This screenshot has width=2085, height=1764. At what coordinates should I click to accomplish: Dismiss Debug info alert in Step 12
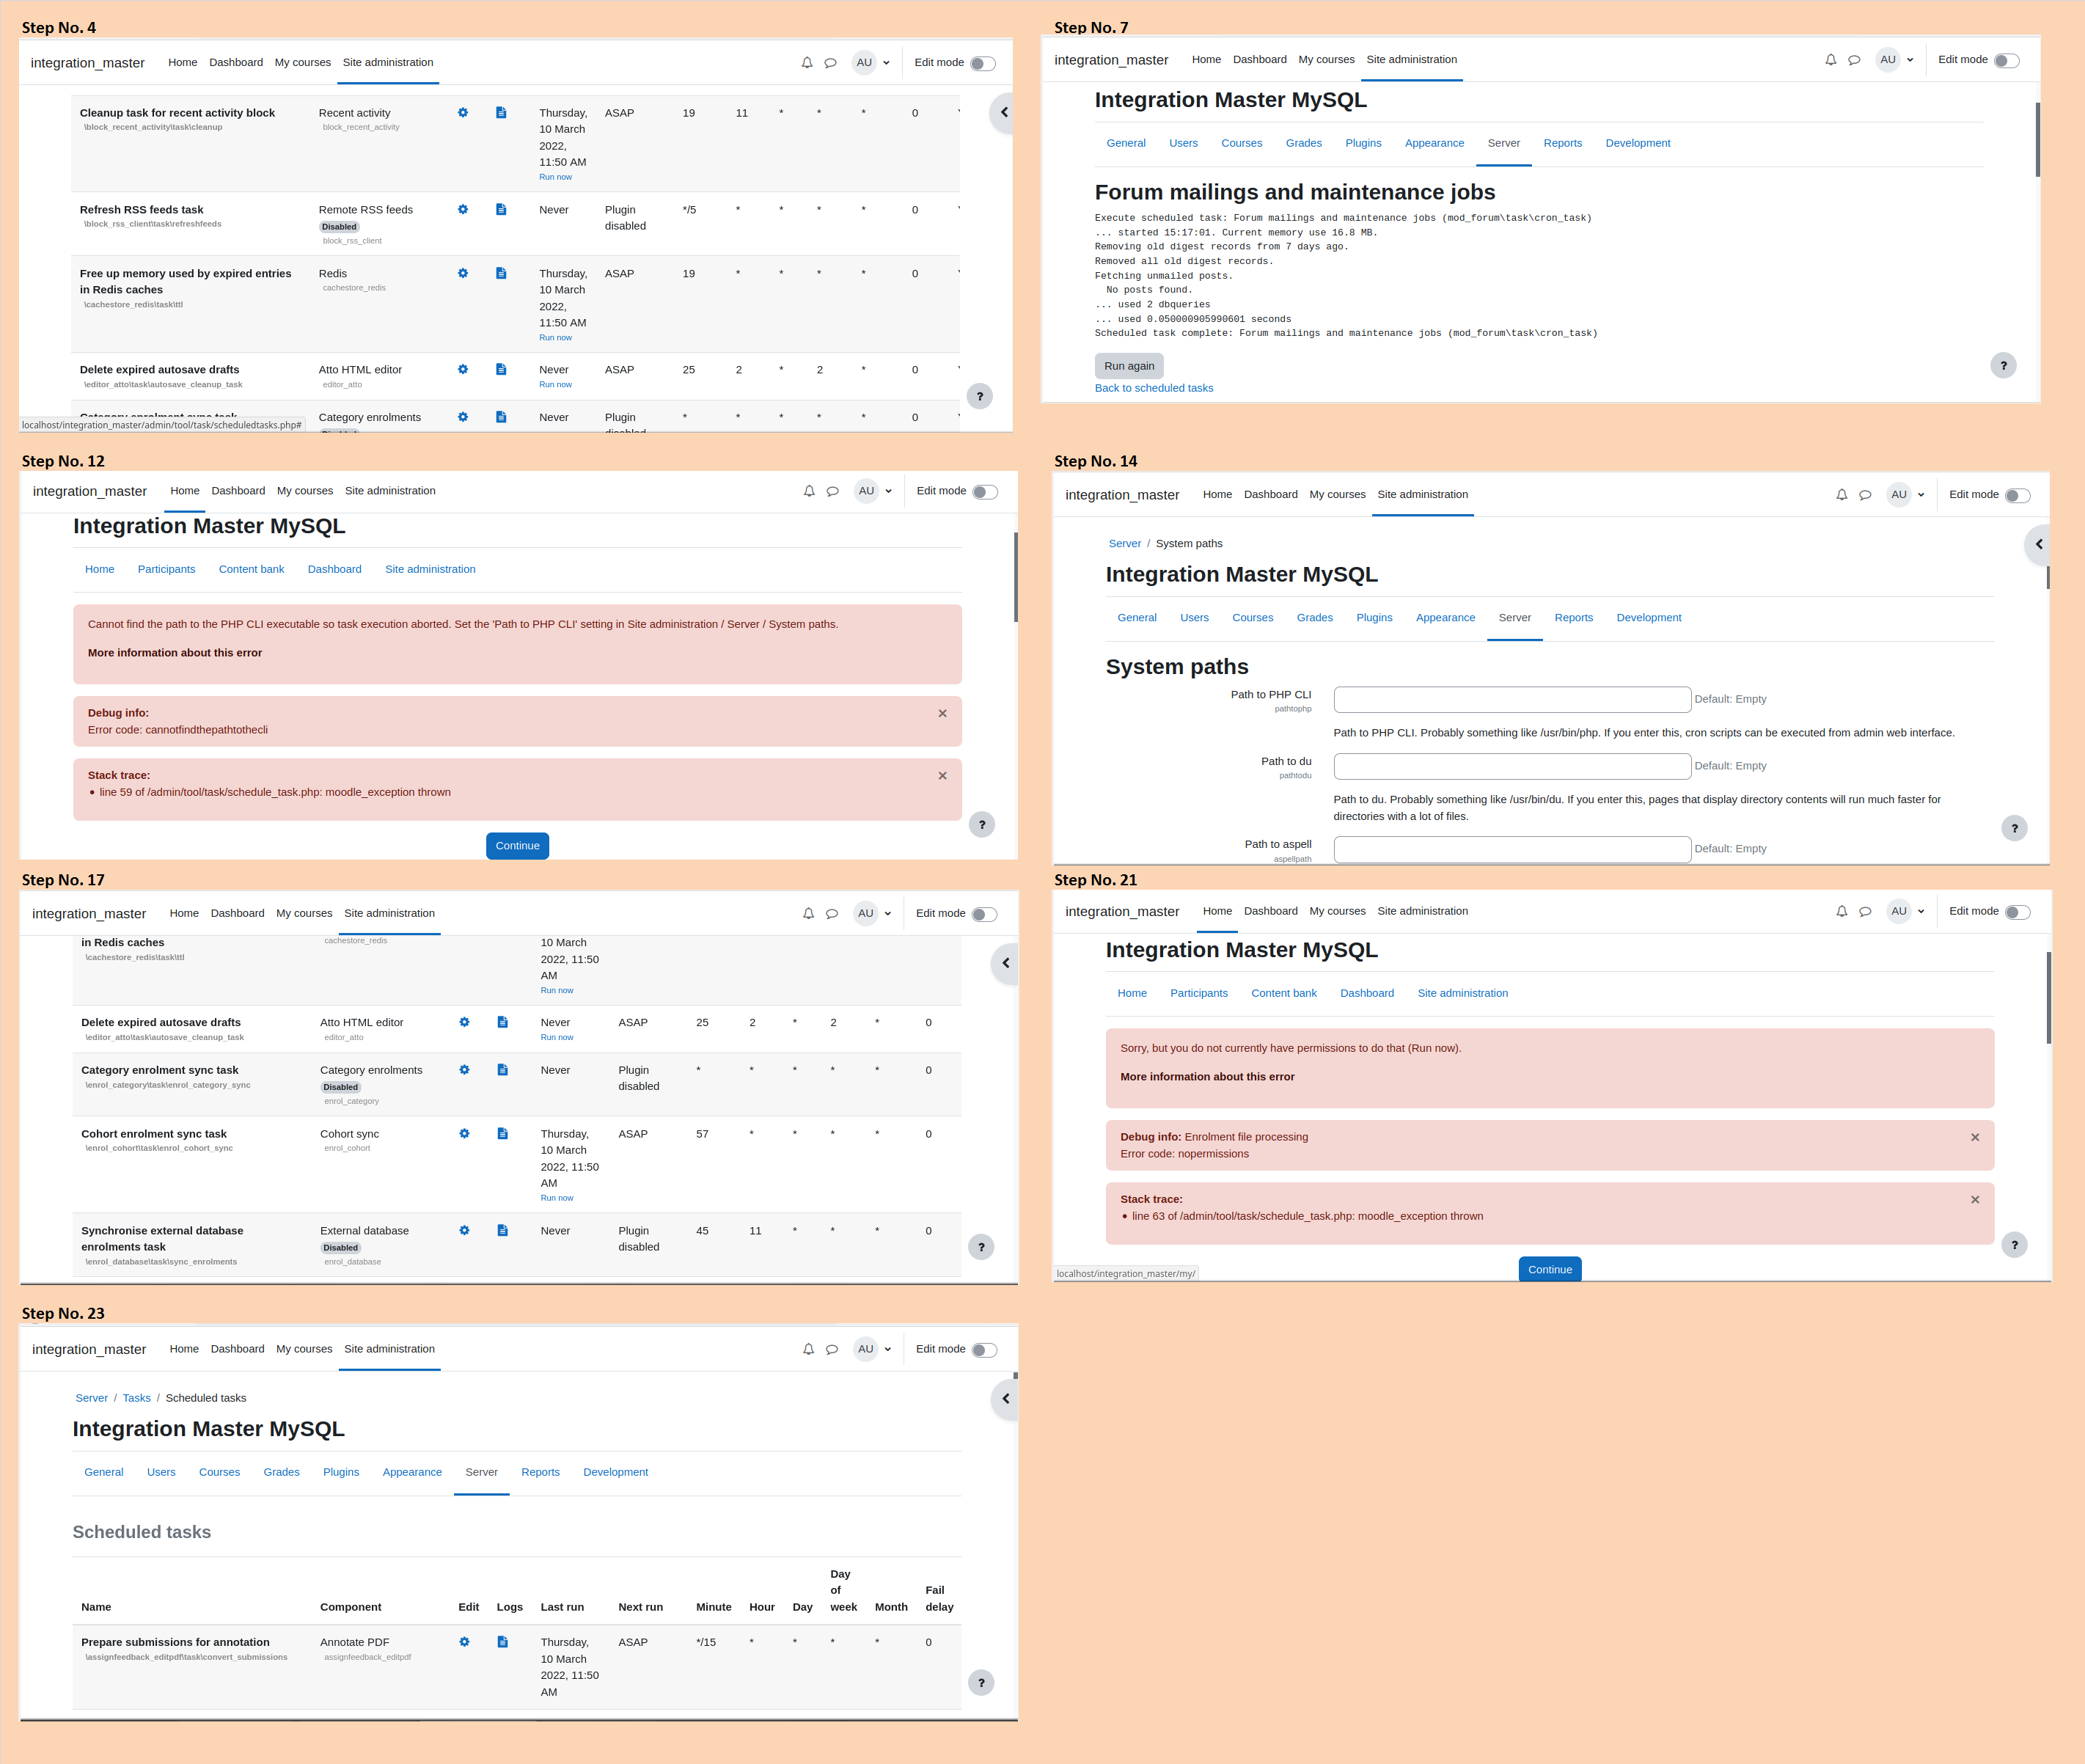942,714
